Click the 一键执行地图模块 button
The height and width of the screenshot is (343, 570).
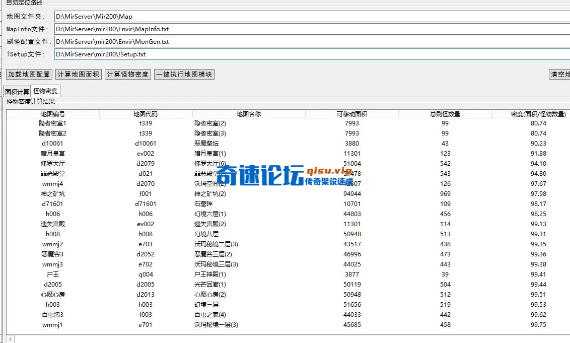(184, 74)
